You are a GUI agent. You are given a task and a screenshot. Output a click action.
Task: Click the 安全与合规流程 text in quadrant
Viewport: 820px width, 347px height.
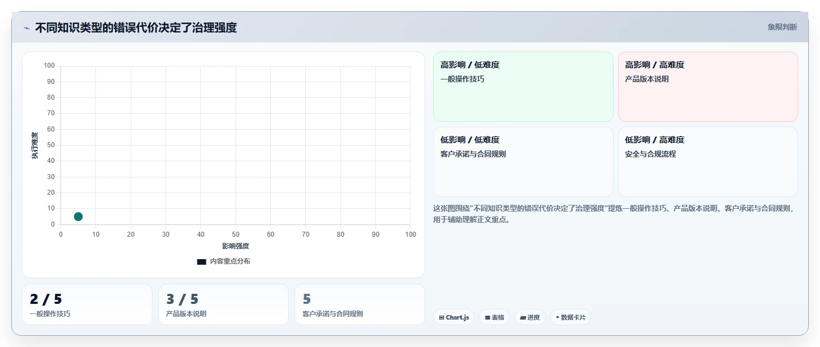point(651,154)
